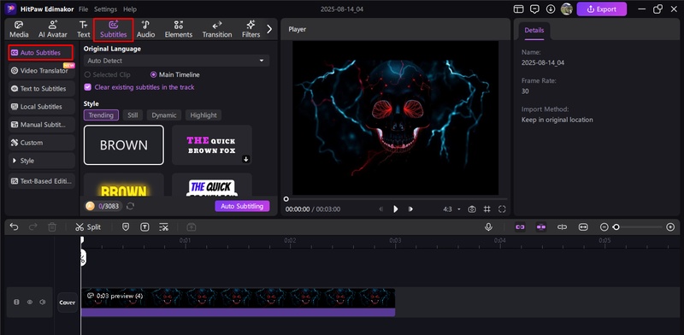Switch to the Text tab
This screenshot has height=335, width=684.
(x=83, y=29)
